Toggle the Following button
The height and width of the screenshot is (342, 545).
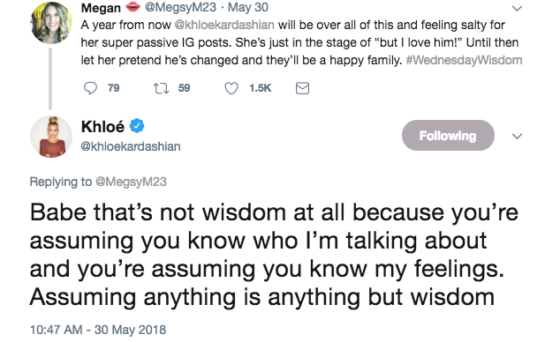tap(448, 135)
